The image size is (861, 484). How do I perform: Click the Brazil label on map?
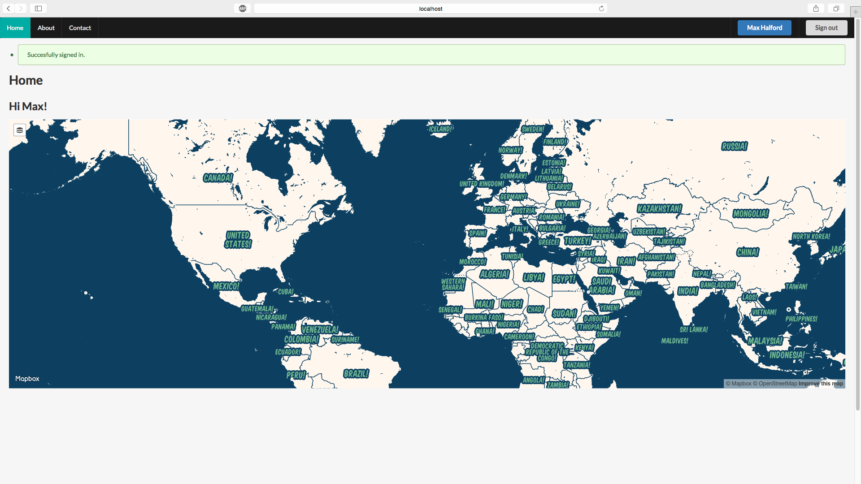356,374
